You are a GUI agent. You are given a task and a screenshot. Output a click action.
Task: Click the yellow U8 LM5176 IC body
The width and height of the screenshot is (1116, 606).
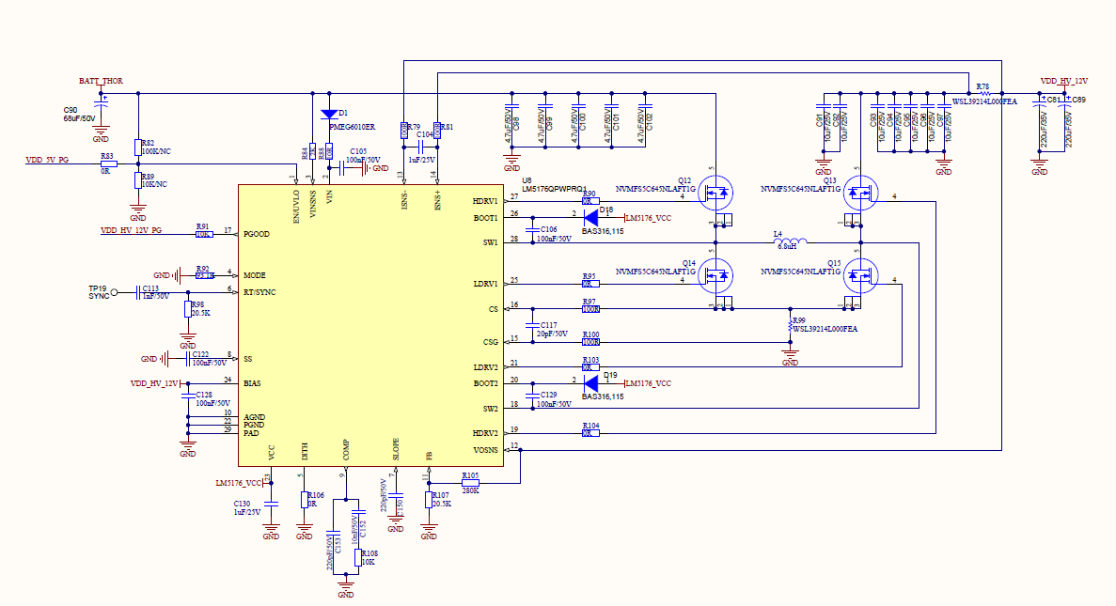(x=370, y=326)
